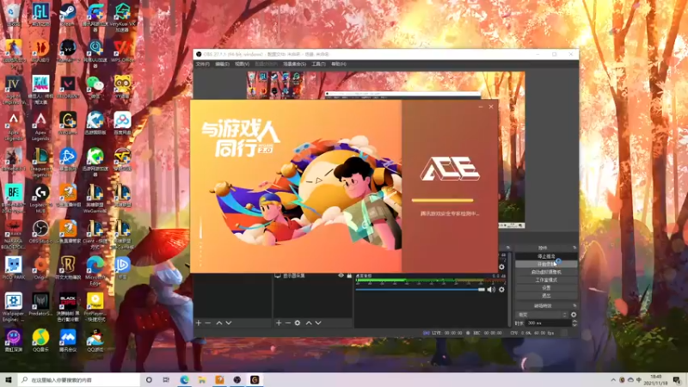Click 启动虚拟摄像机 button
This screenshot has height=387, width=688.
click(546, 272)
